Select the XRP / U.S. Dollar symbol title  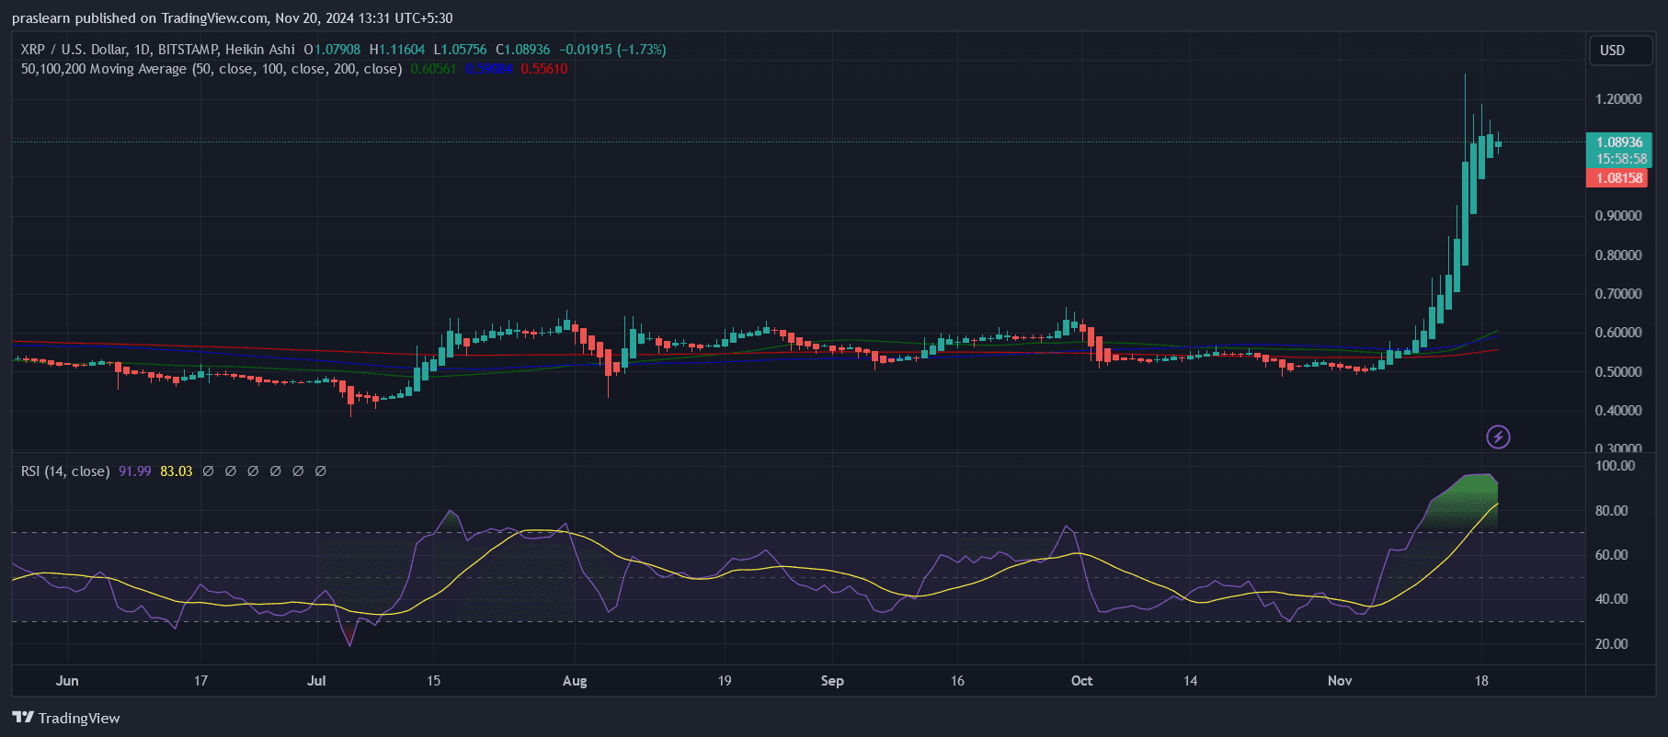click(83, 50)
